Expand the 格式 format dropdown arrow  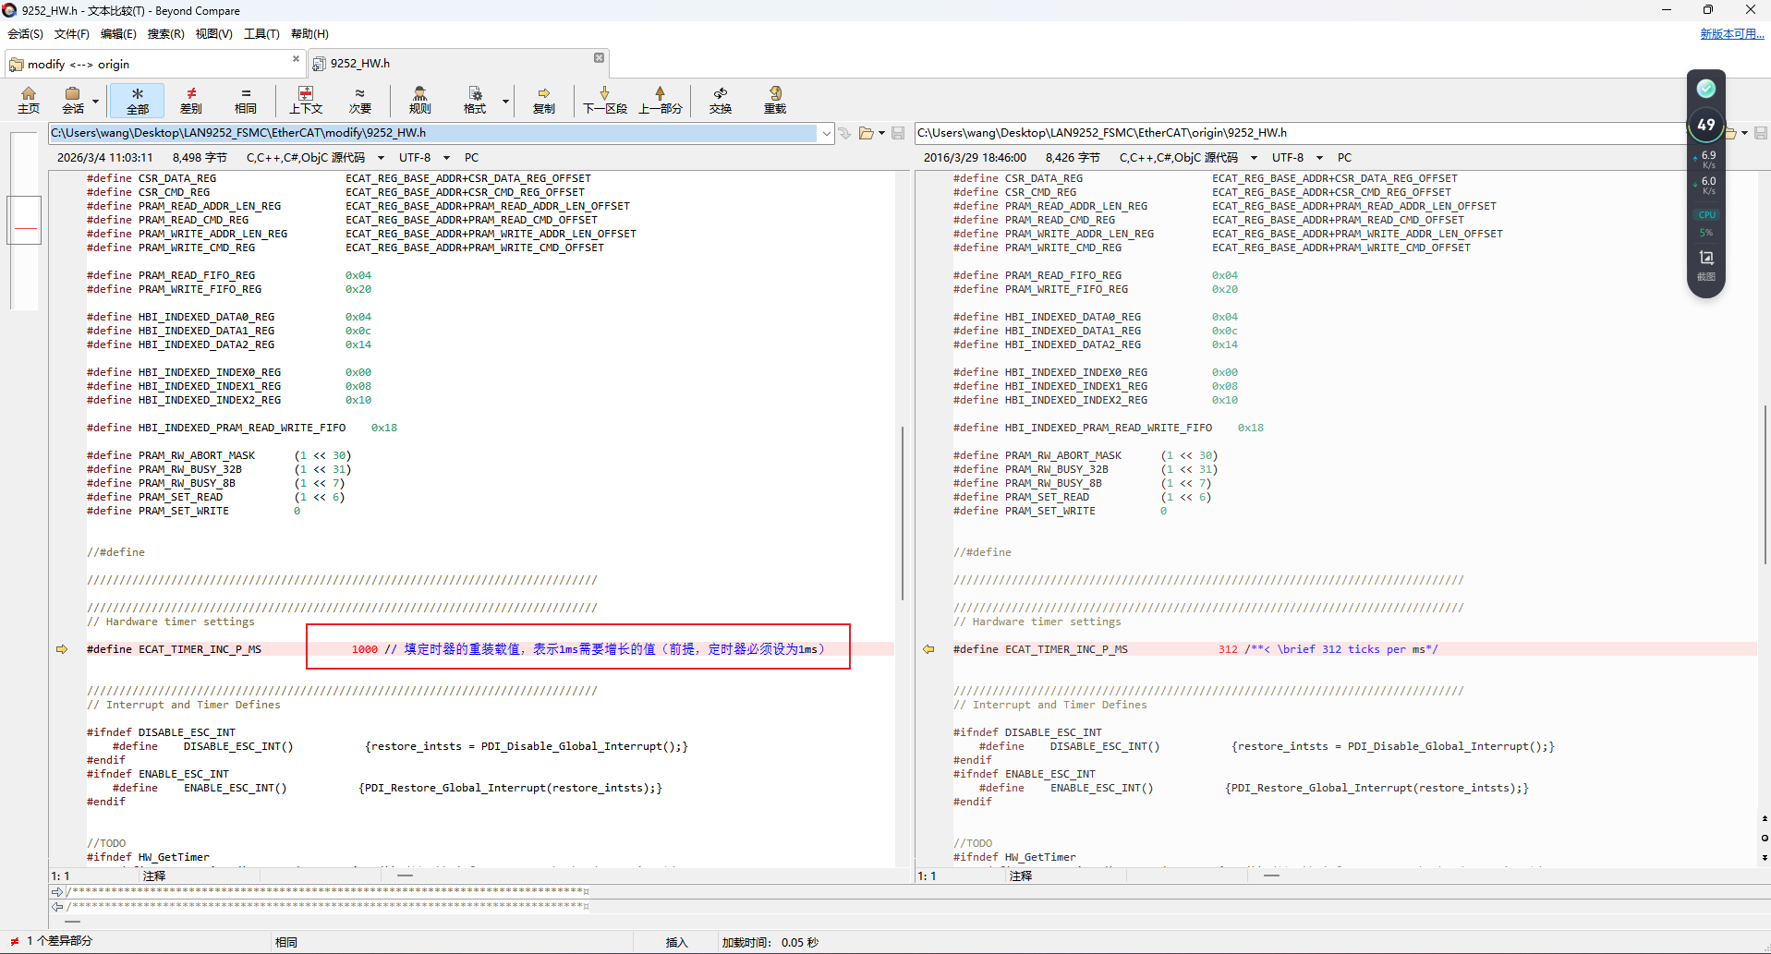click(505, 101)
